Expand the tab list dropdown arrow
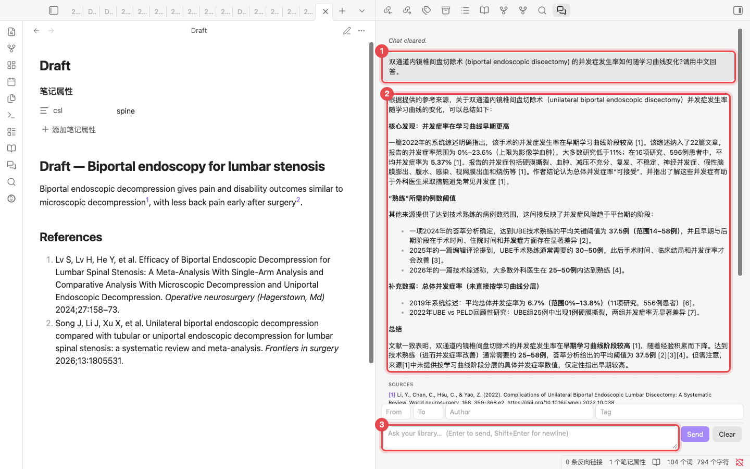The width and height of the screenshot is (750, 469). click(362, 11)
